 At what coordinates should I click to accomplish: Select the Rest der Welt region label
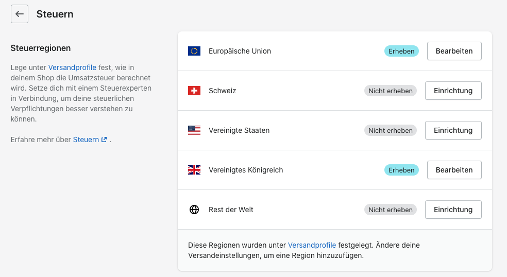(x=231, y=210)
